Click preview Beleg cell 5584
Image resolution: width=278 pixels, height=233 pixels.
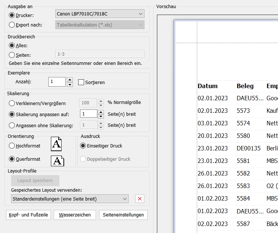pos(243,198)
